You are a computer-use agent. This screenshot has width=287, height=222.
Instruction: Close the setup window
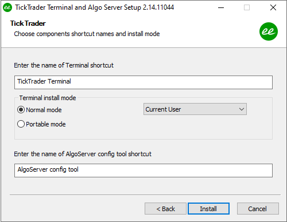(x=273, y=7)
